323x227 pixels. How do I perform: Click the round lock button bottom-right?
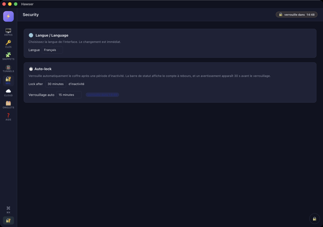pyautogui.click(x=314, y=219)
